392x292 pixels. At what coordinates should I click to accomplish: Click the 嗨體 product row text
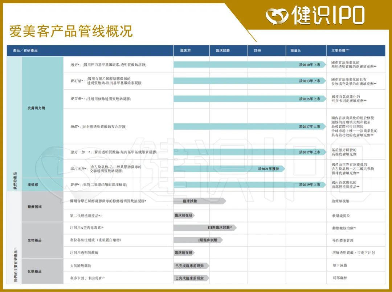(98, 127)
